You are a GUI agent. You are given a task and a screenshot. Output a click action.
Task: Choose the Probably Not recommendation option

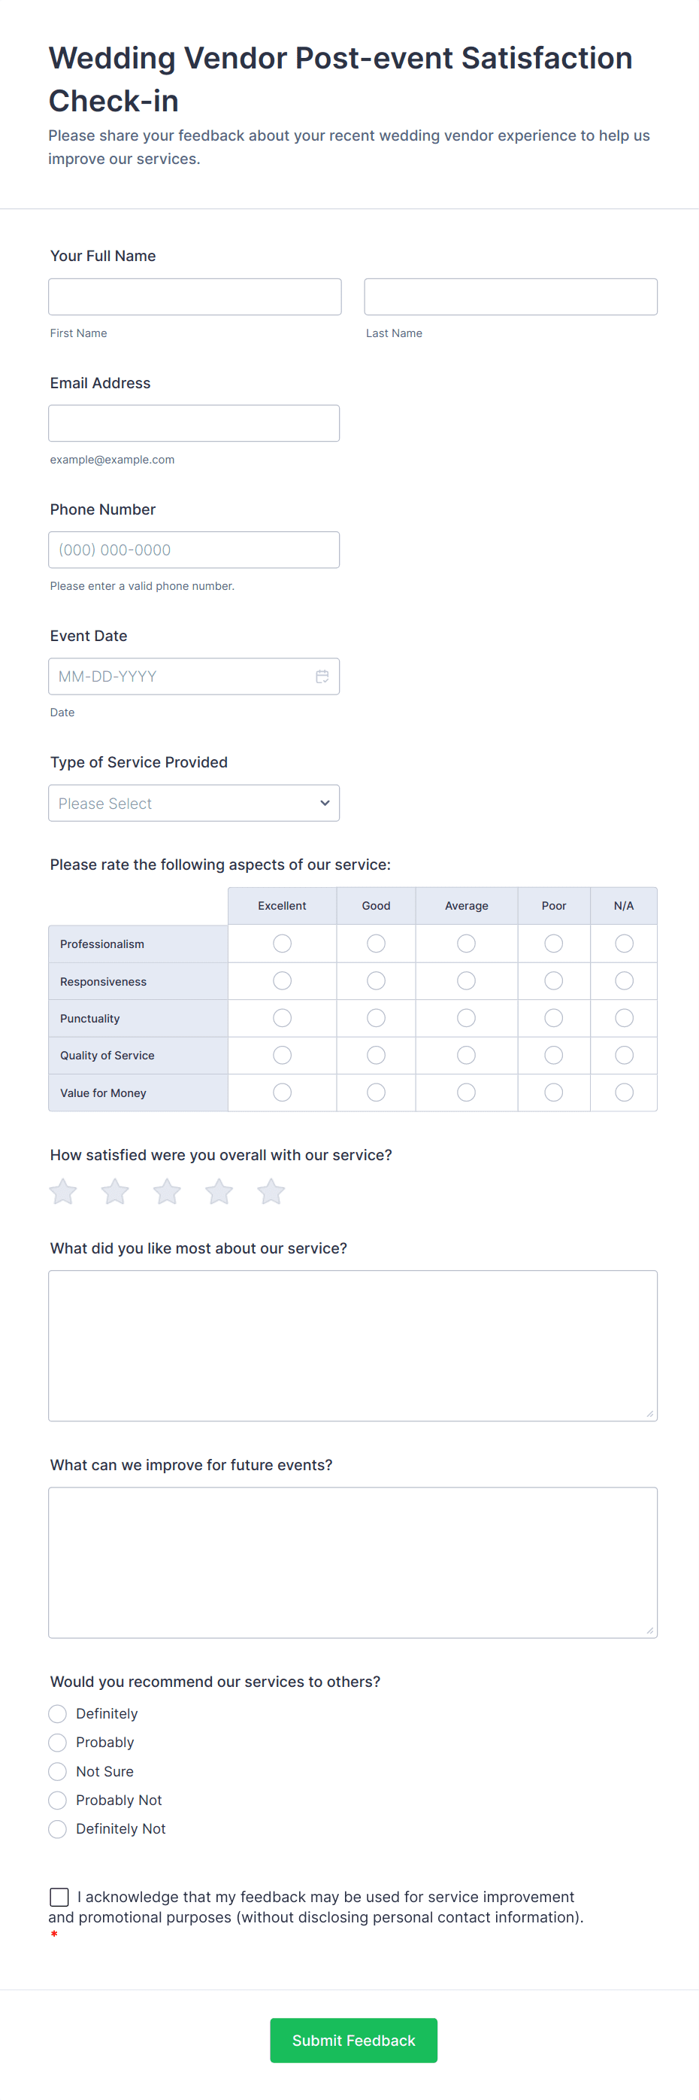[58, 1800]
